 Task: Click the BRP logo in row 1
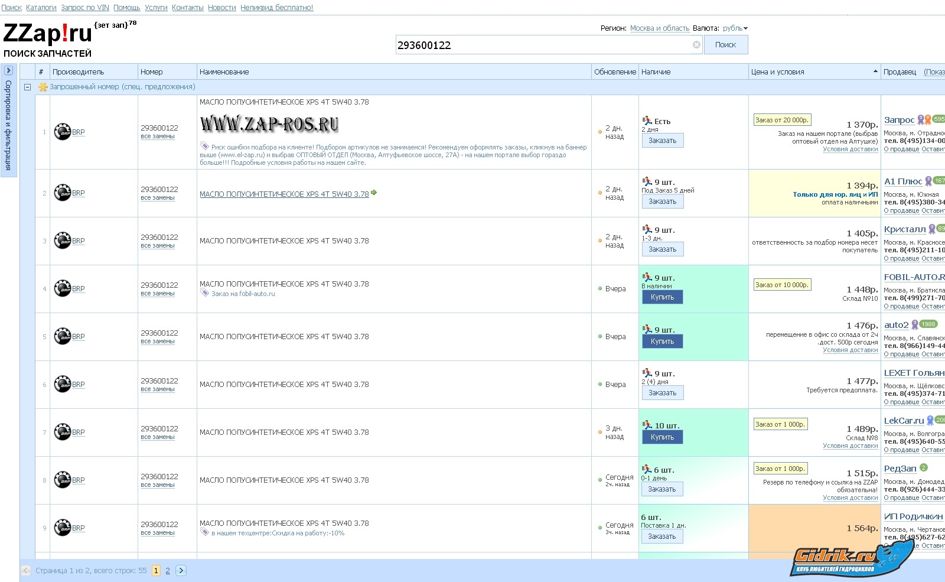(x=62, y=132)
